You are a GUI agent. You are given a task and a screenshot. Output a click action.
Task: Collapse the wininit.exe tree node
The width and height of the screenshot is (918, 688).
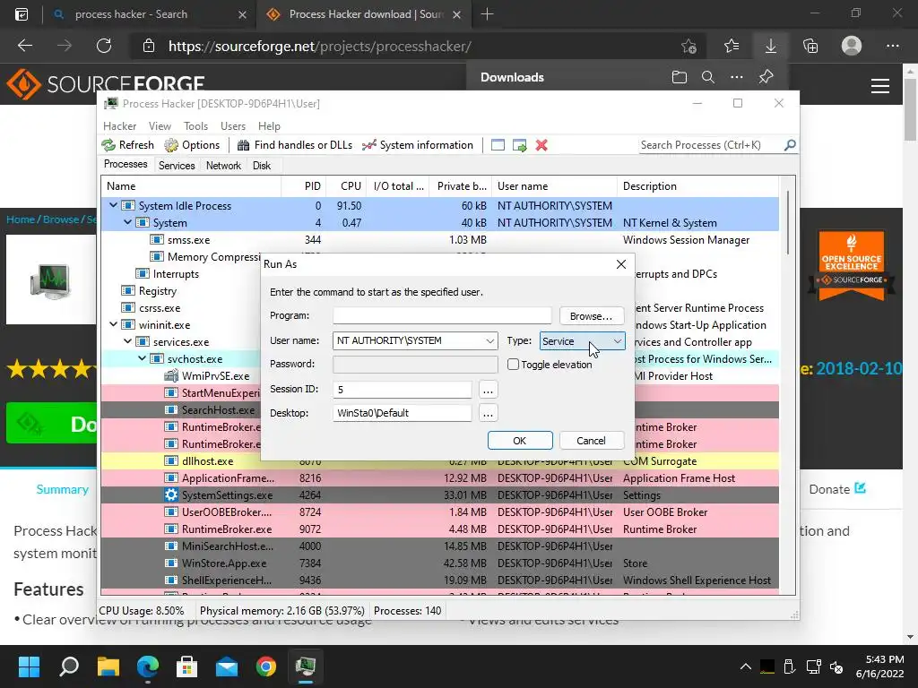click(114, 324)
